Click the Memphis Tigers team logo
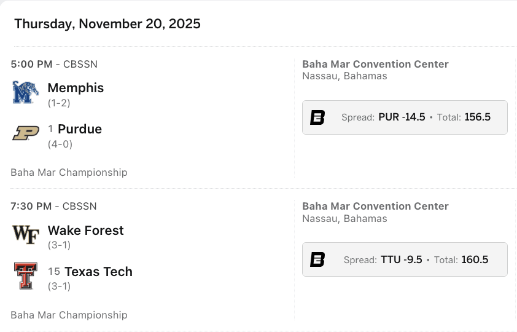 [x=26, y=93]
